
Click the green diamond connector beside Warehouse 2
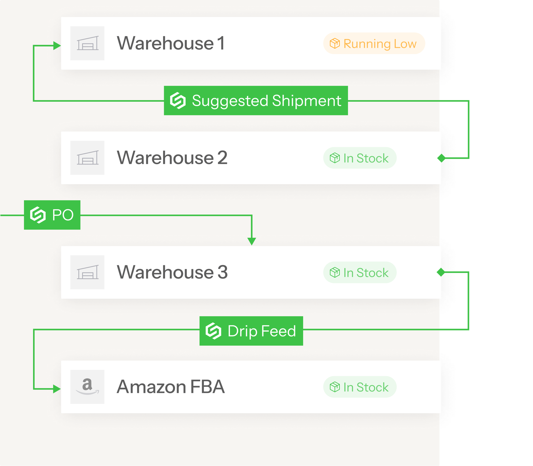coord(441,158)
